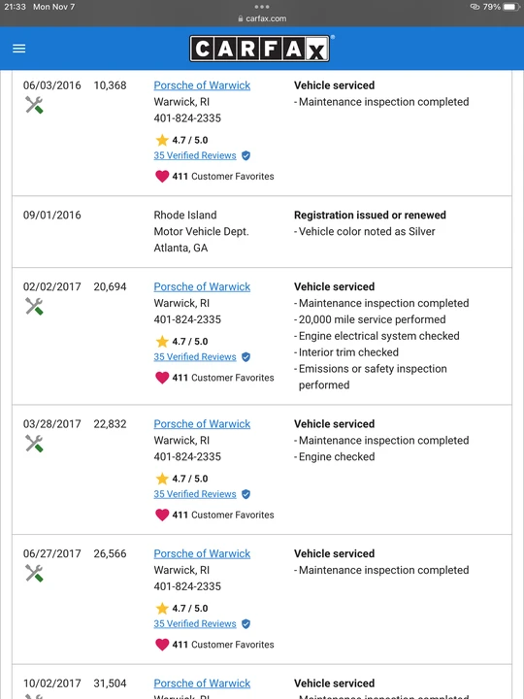Tap the star rating icon in 02/02/2017 entry
Screen dimensions: 524x699
tap(162, 342)
